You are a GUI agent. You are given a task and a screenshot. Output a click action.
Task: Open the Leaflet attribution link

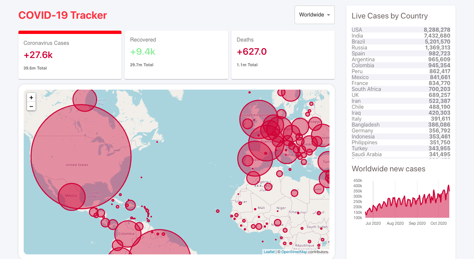[x=269, y=252]
